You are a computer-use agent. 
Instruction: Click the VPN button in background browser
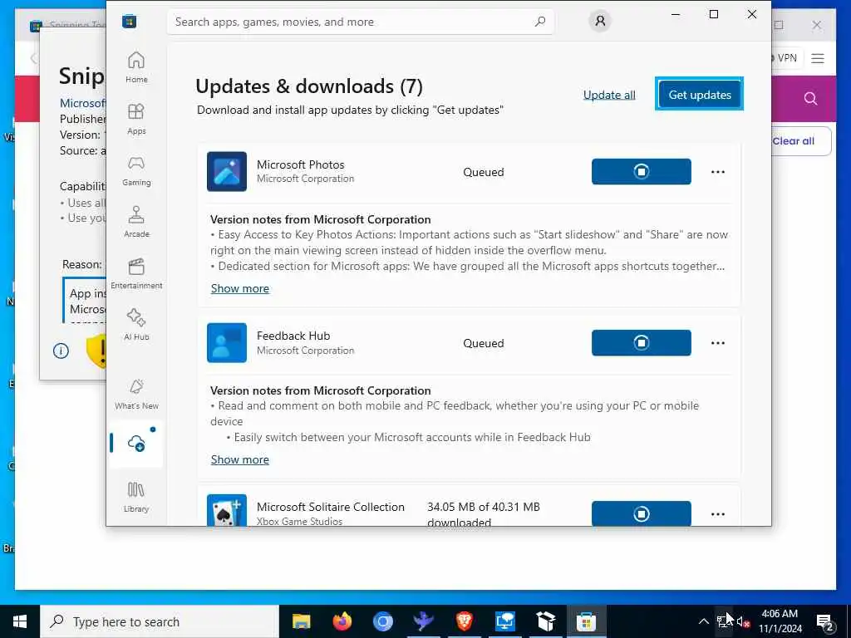pos(786,58)
